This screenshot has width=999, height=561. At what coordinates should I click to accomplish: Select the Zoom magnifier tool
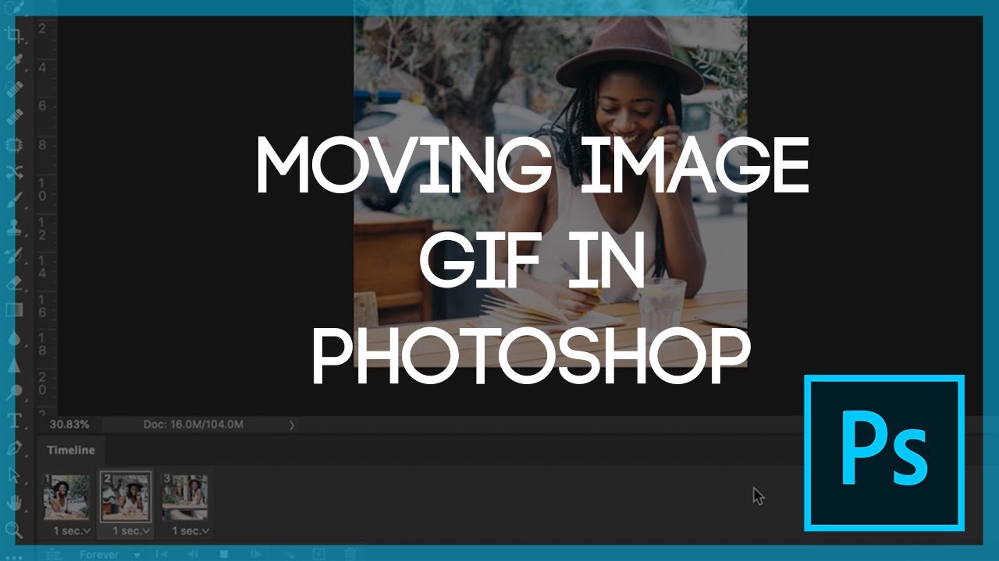14,531
